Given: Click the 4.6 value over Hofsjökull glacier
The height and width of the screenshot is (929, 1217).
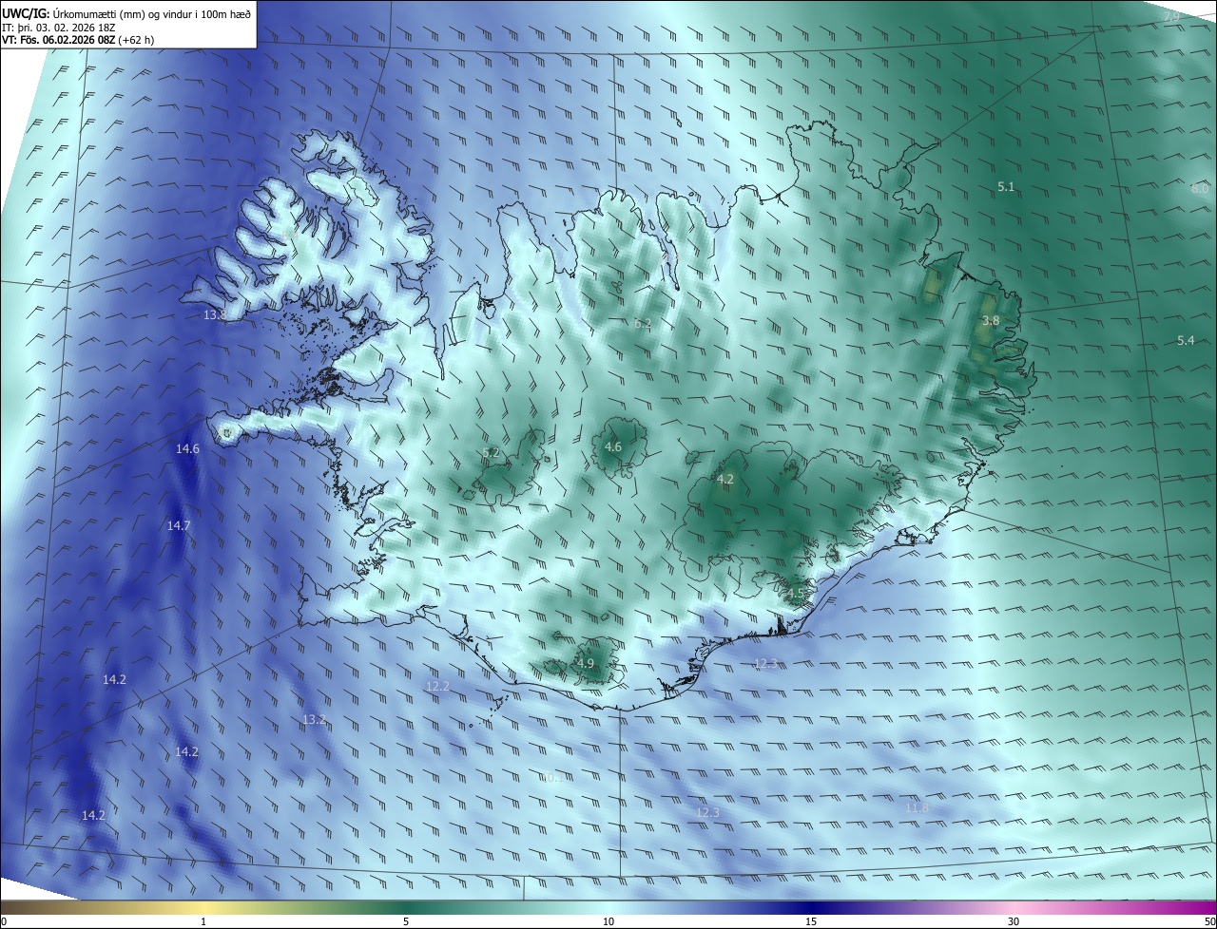Looking at the screenshot, I should pos(613,447).
